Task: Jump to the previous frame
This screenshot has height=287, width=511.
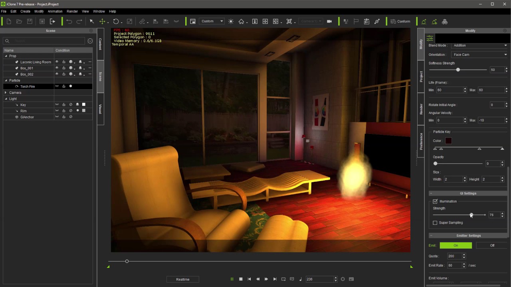Action: [x=258, y=279]
